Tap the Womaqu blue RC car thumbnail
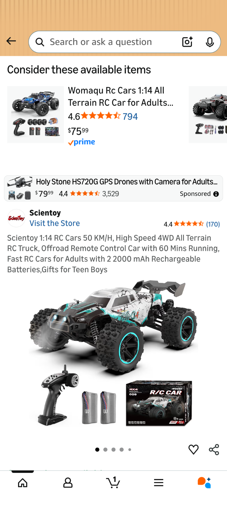The height and width of the screenshot is (507, 227). point(35,114)
